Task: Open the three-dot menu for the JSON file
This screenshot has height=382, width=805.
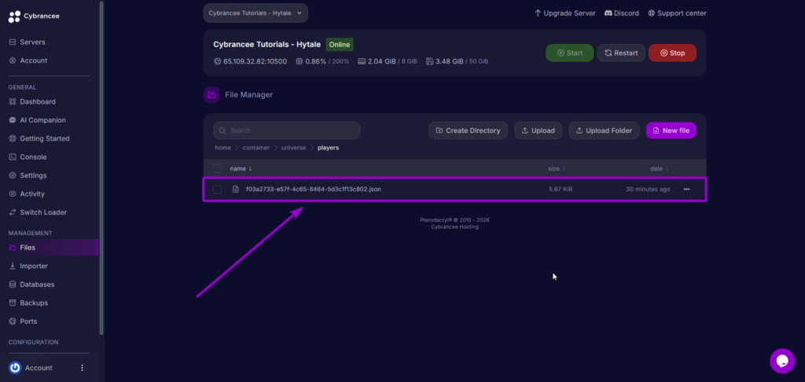Action: 687,189
